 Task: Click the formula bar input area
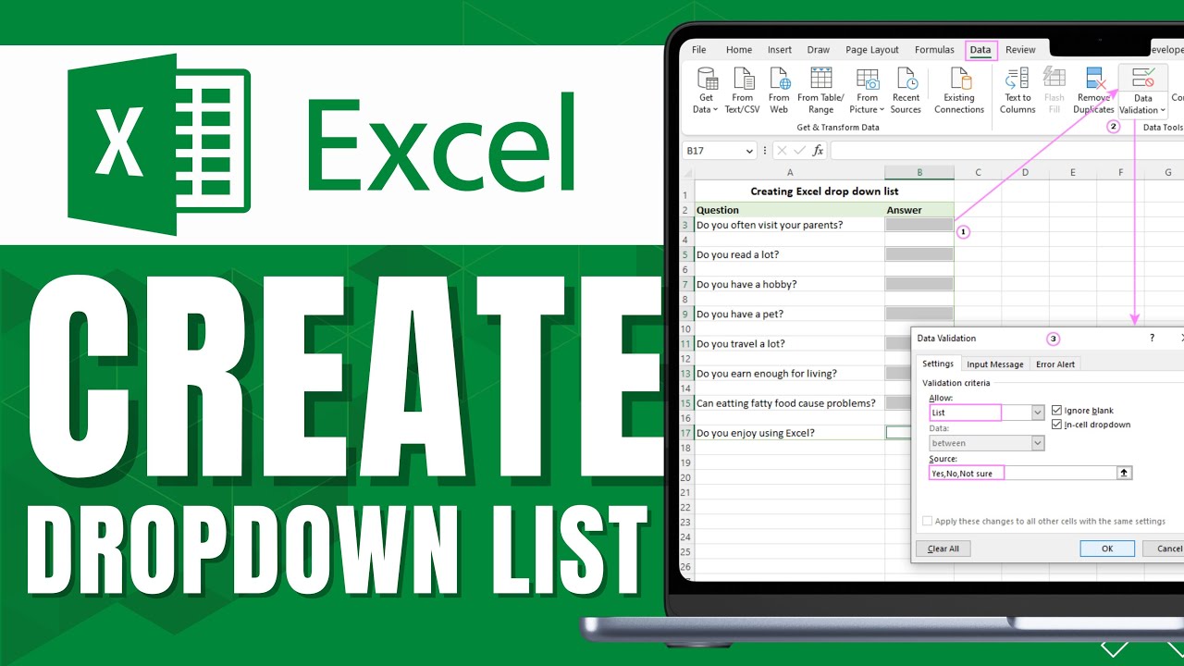pos(1006,150)
